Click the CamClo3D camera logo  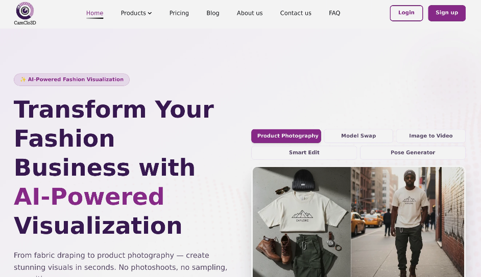(25, 13)
